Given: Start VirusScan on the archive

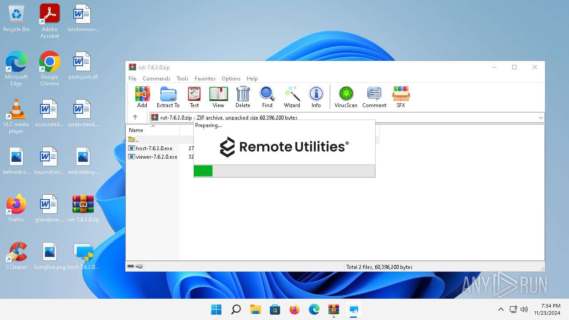Looking at the screenshot, I should click(346, 97).
